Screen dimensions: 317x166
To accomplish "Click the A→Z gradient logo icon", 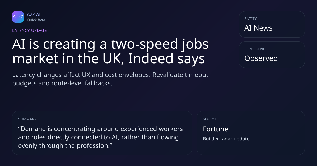I will pyautogui.click(x=18, y=17).
